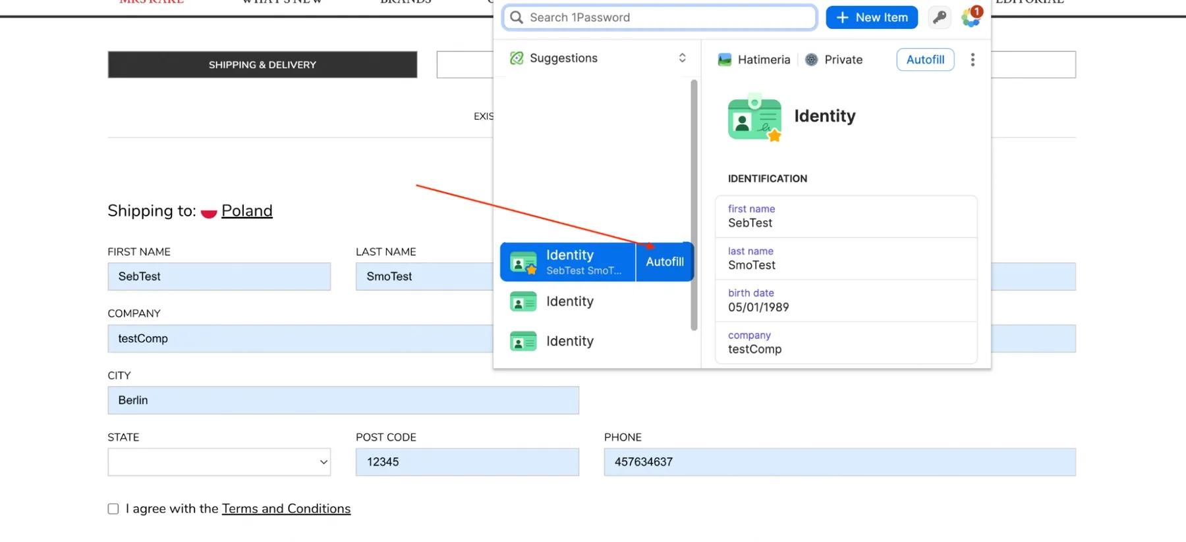Click the Private vault icon

(x=812, y=60)
